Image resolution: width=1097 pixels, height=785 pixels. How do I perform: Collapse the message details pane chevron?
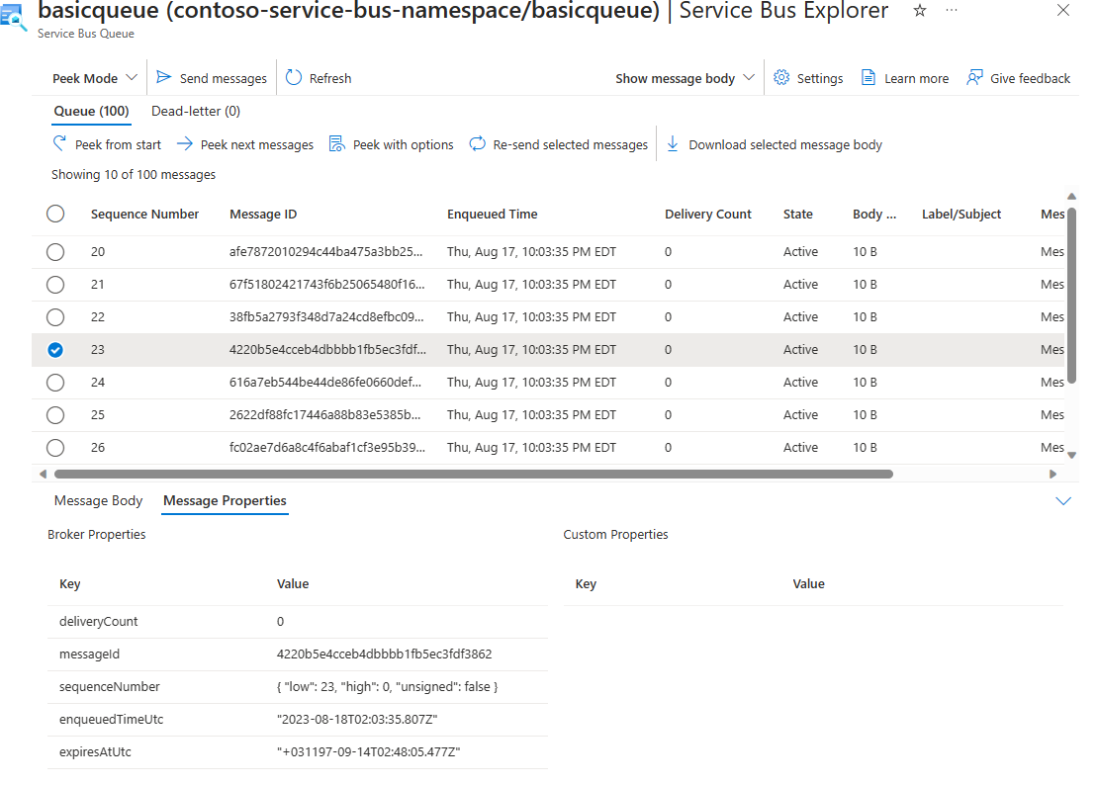(x=1063, y=500)
